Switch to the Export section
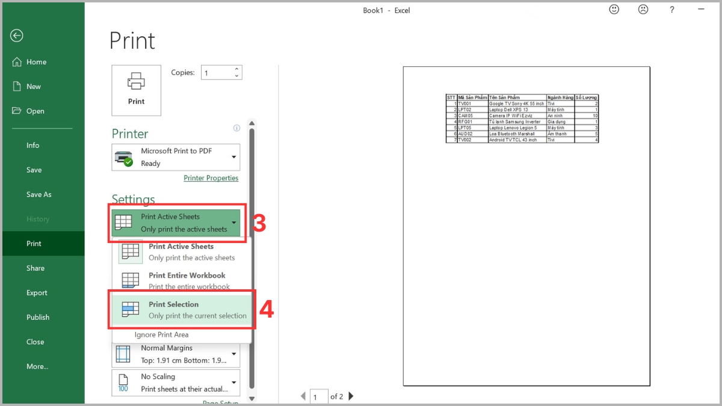Screen dimensions: 722x406 [x=37, y=292]
